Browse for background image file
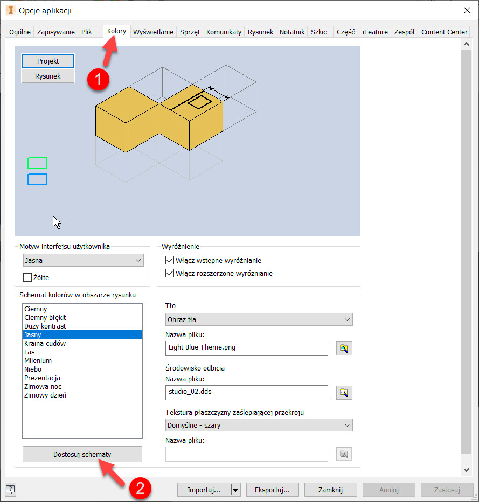 click(x=344, y=348)
